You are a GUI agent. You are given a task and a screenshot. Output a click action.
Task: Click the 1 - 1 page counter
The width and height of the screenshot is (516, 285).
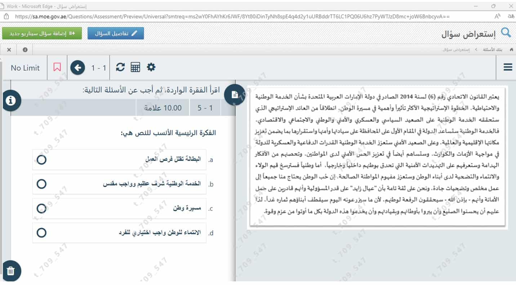[99, 68]
